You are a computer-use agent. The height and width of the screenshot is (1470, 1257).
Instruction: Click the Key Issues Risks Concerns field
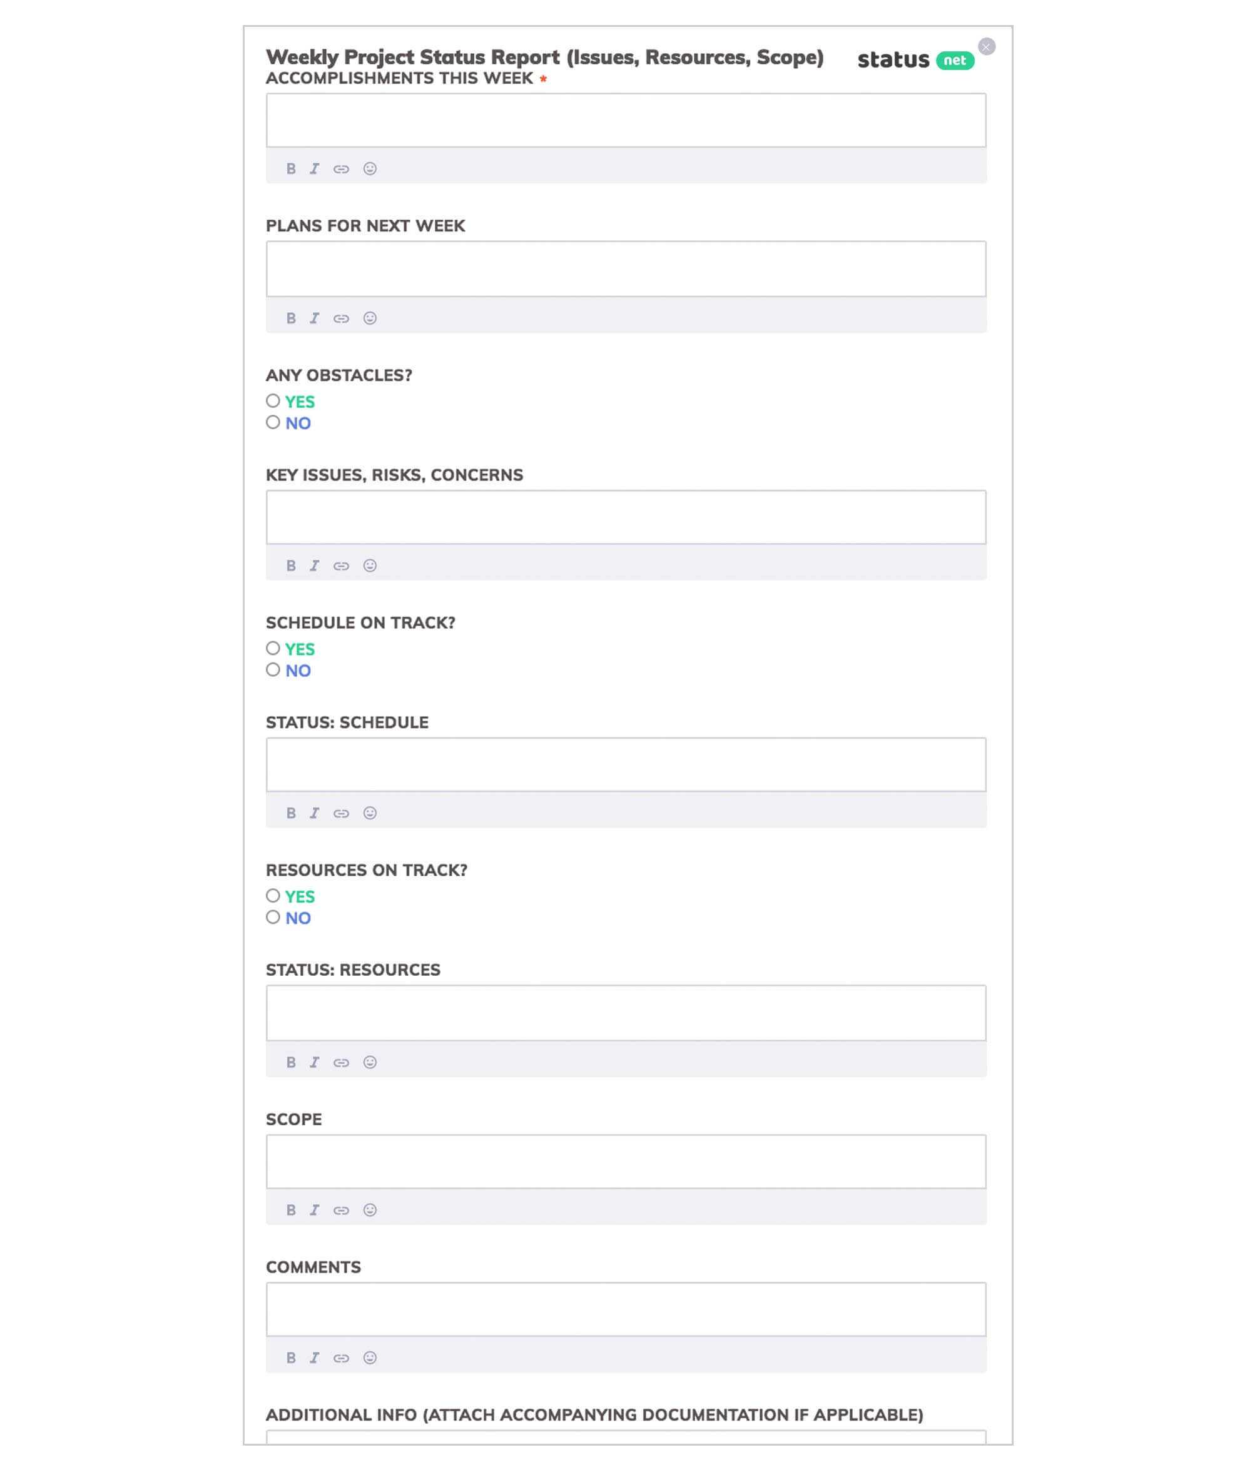click(x=626, y=516)
